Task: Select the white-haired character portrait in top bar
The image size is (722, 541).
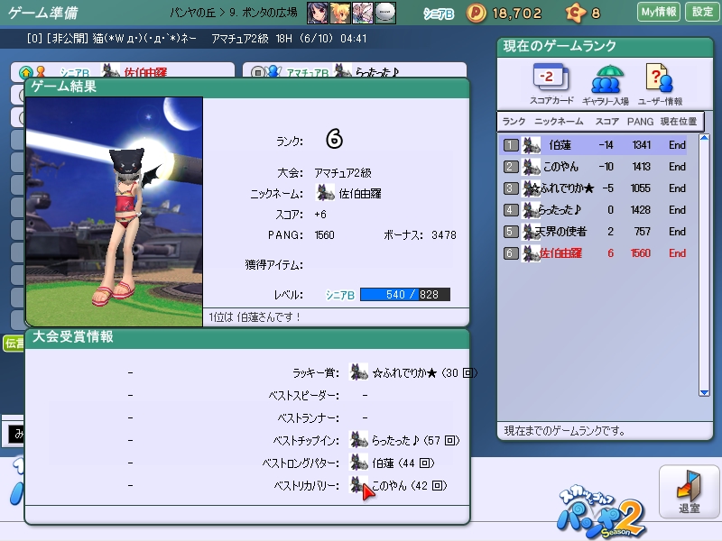Action: pyautogui.click(x=363, y=13)
